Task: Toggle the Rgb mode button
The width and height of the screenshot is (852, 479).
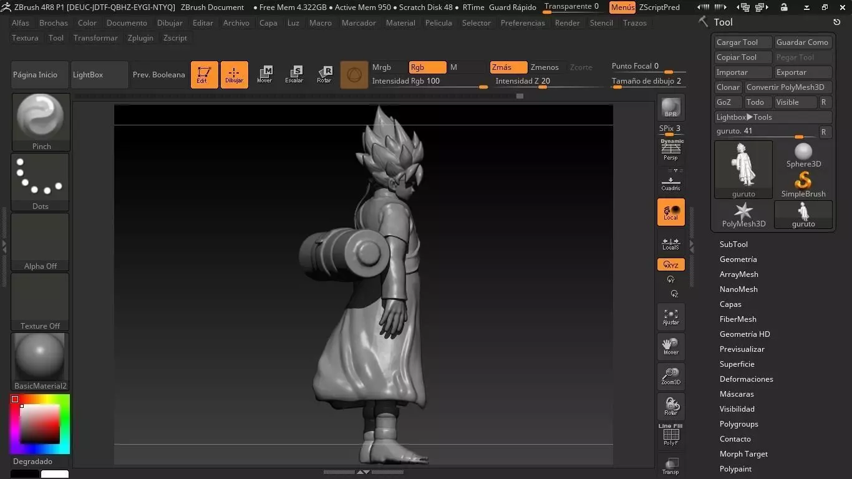Action: pyautogui.click(x=427, y=67)
